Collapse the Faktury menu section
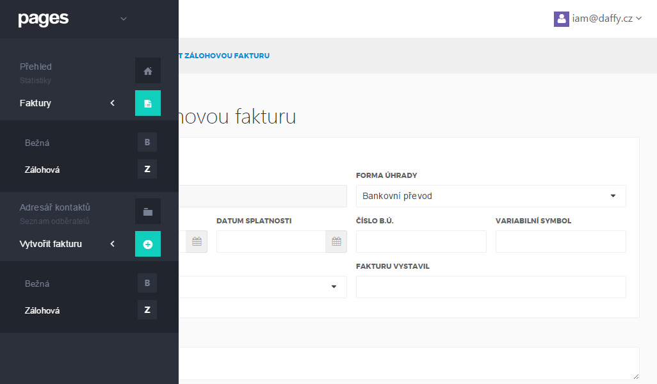Image resolution: width=657 pixels, height=384 pixels. point(112,103)
